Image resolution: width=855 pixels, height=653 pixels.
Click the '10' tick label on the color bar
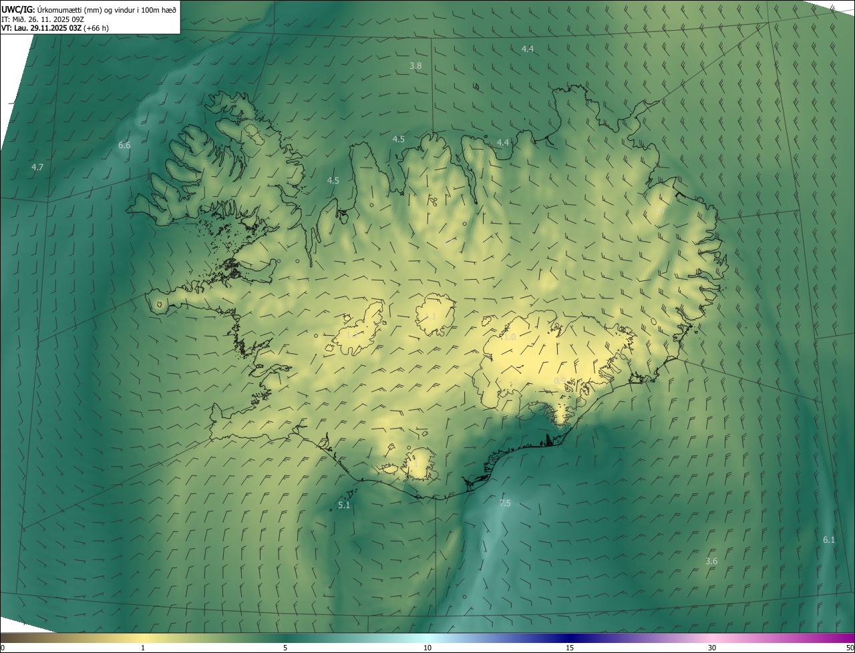(x=427, y=648)
